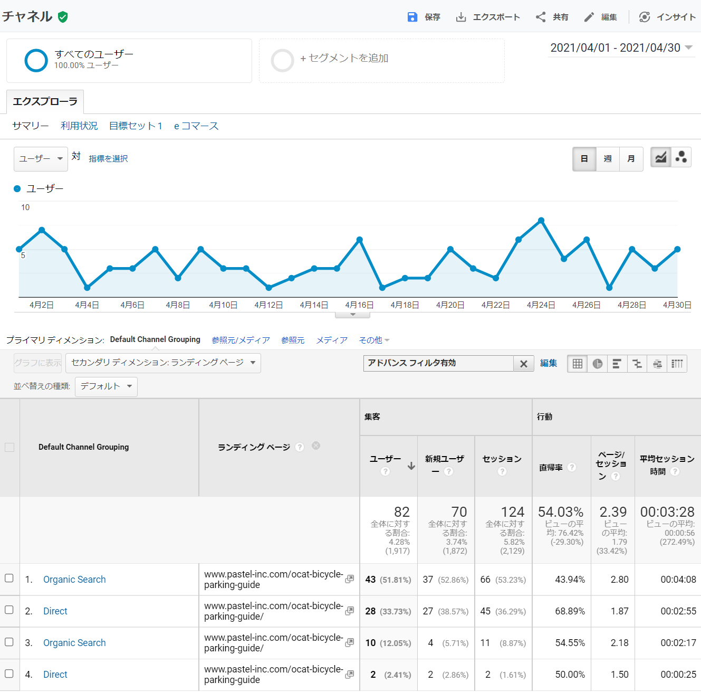This screenshot has width=701, height=692.
Task: Click the save disk icon
Action: point(412,17)
